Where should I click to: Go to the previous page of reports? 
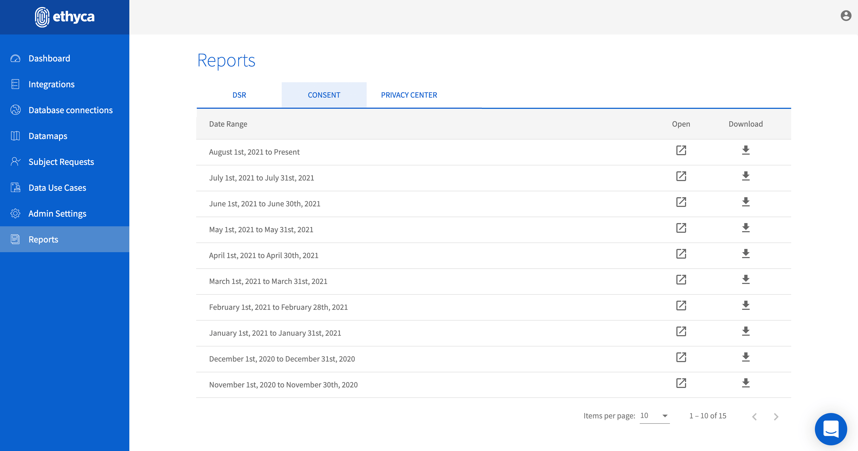pos(755,416)
